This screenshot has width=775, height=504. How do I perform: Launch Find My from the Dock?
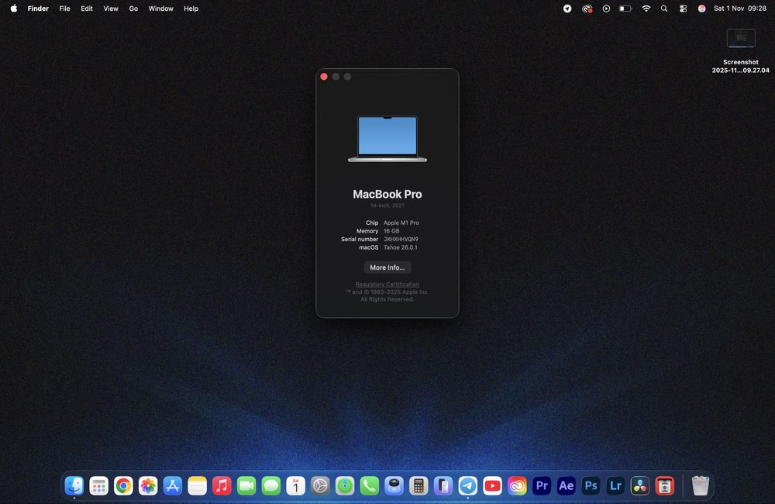(345, 485)
